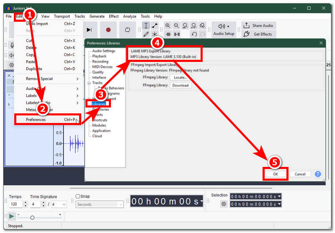Select Application in the preferences tree
The width and height of the screenshot is (335, 233).
pos(101,131)
